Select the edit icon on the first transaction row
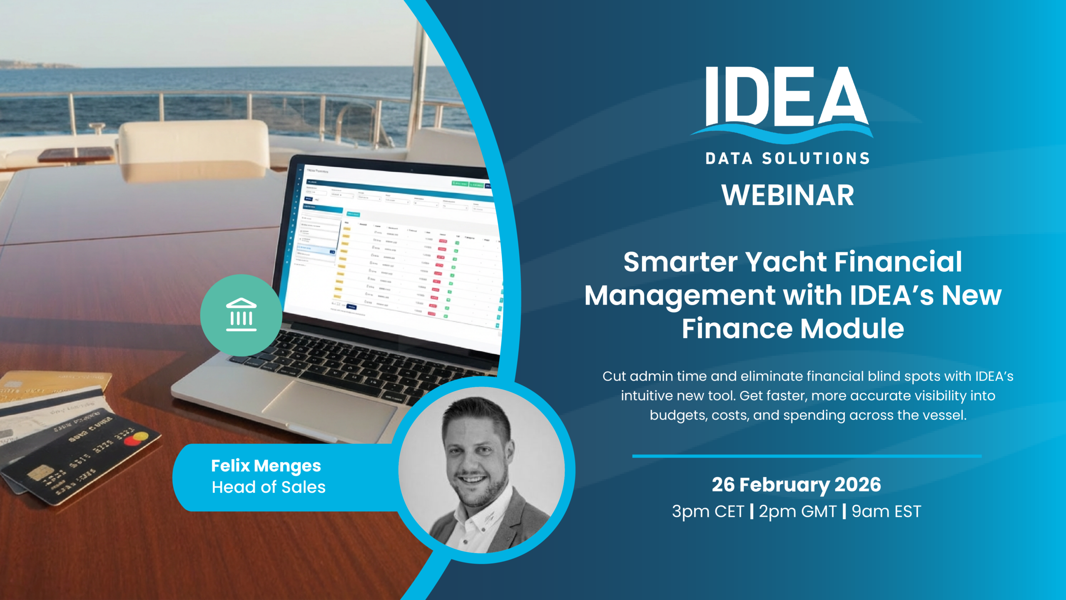 [376, 232]
